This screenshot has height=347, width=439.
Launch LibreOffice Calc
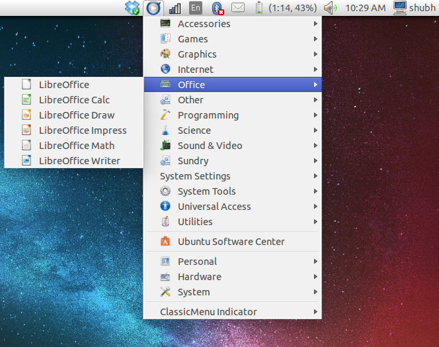coord(74,100)
